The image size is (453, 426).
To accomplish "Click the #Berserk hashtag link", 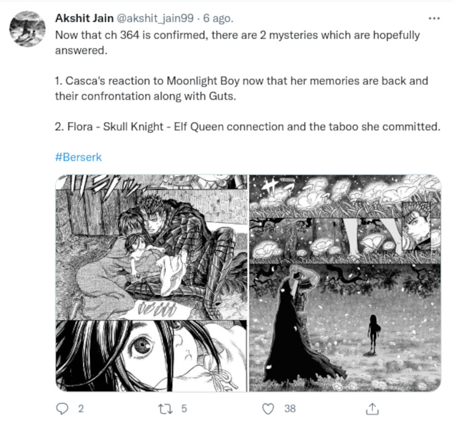I will pos(78,158).
